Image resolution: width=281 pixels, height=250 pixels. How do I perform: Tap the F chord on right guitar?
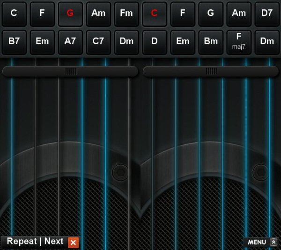pos(183,14)
